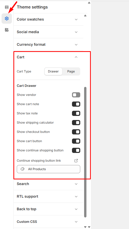Click the outer scroll-up arrow at top

(89, 3)
